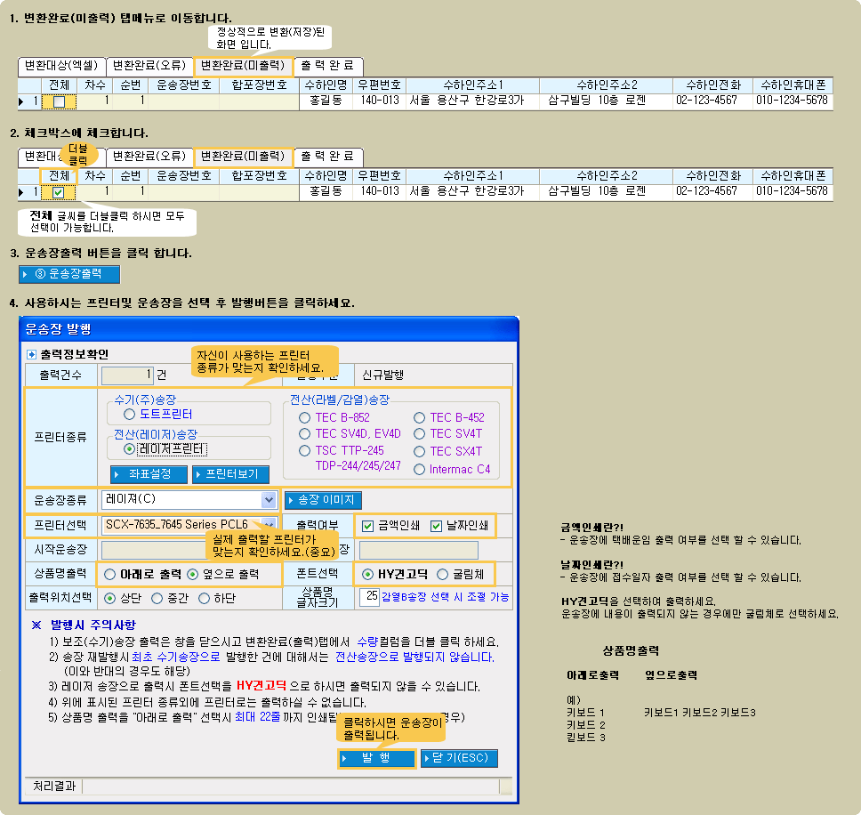Click the 프린터보기 button
Viewport: 861px width, 815px height.
tap(230, 473)
